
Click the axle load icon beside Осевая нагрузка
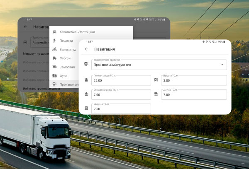pyautogui.click(x=86, y=94)
